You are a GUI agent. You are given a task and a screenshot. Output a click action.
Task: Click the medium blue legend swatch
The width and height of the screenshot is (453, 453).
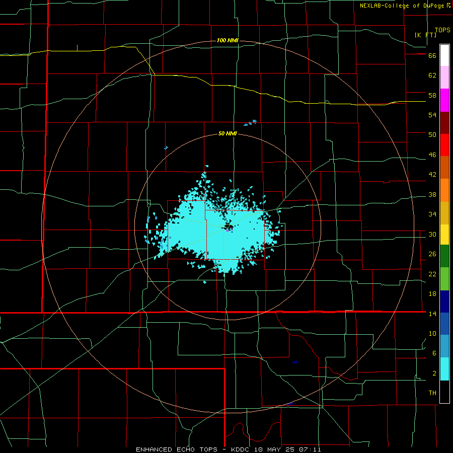pyautogui.click(x=444, y=324)
